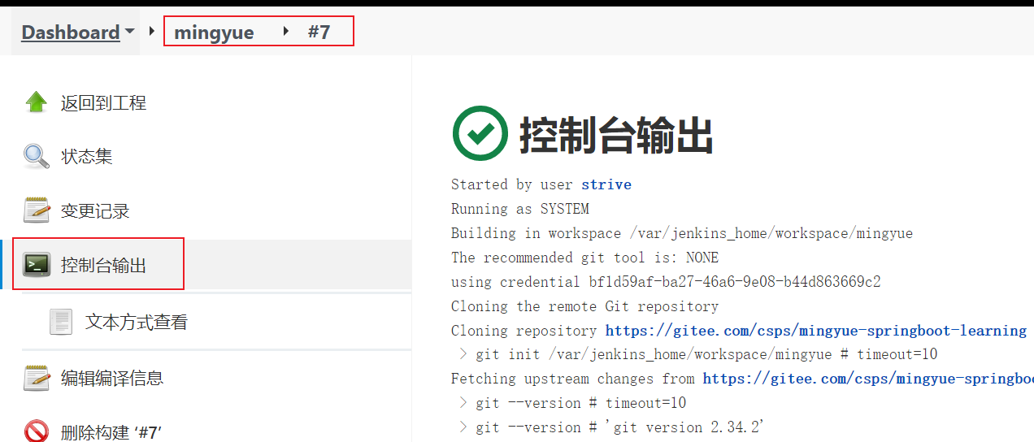
Task: Open build #7 breadcrumb
Action: tap(319, 32)
